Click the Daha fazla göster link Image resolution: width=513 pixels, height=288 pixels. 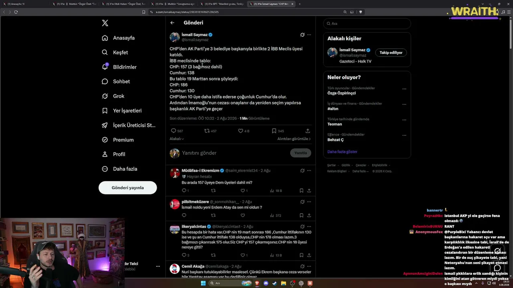point(342,152)
